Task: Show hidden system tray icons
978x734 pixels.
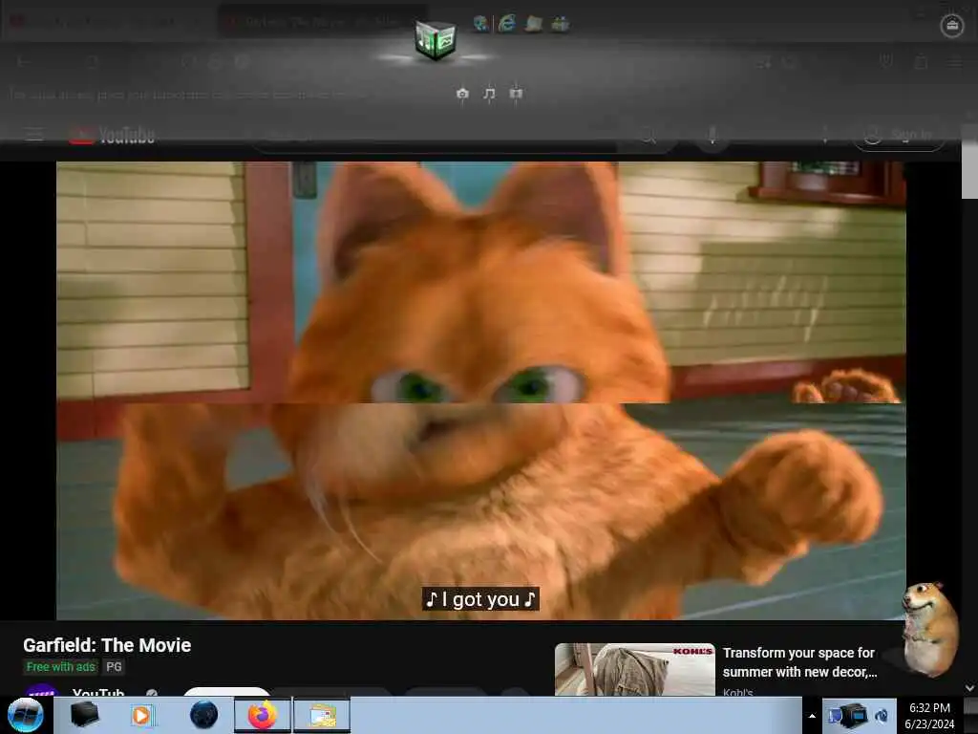Action: point(812,716)
